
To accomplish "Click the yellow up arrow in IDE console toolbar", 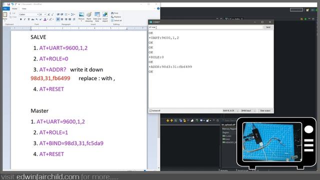I will coord(171,120).
